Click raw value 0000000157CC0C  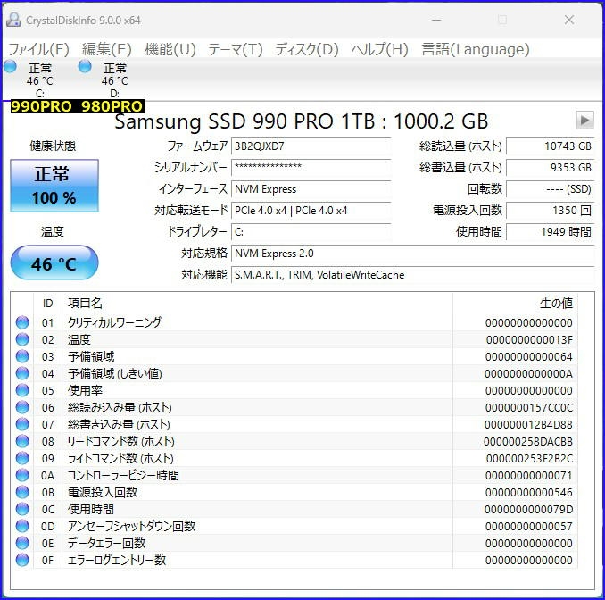[529, 408]
